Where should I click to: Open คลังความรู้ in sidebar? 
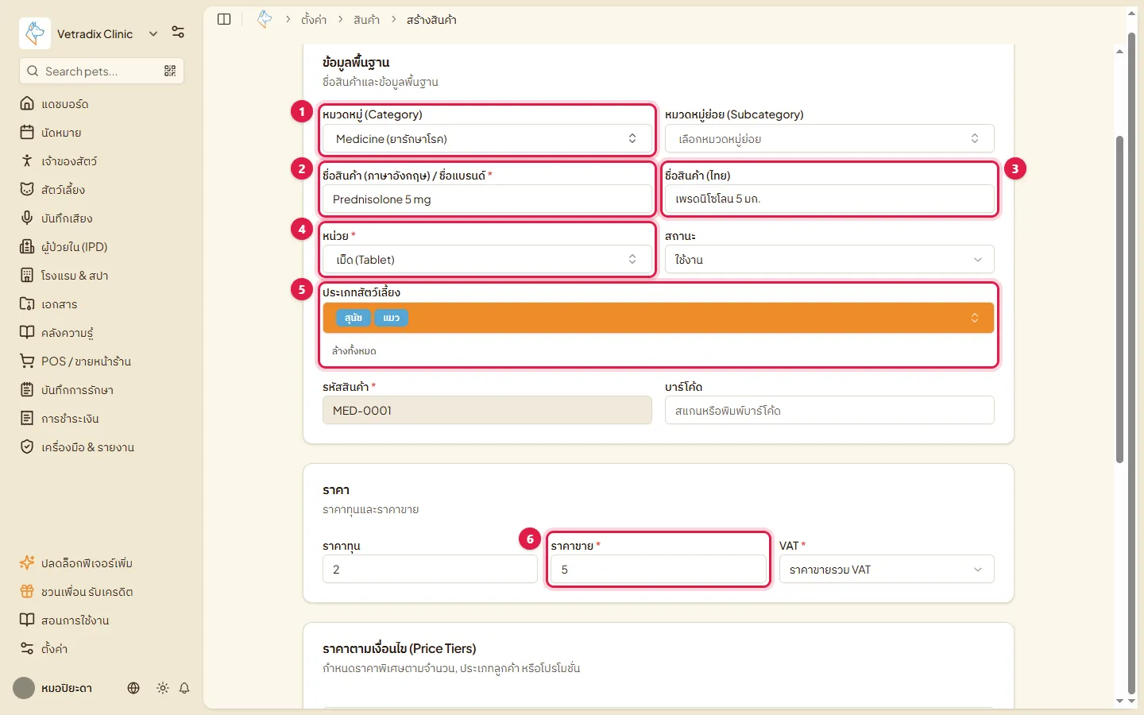[x=68, y=333]
